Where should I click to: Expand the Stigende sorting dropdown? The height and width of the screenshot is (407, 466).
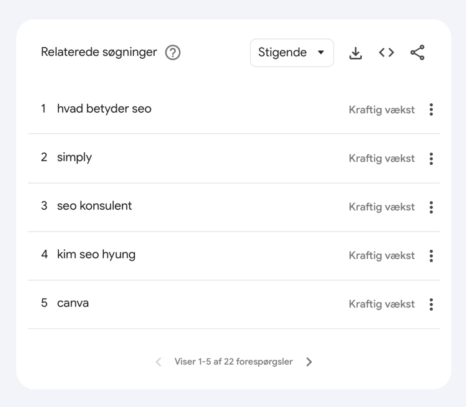click(x=292, y=53)
